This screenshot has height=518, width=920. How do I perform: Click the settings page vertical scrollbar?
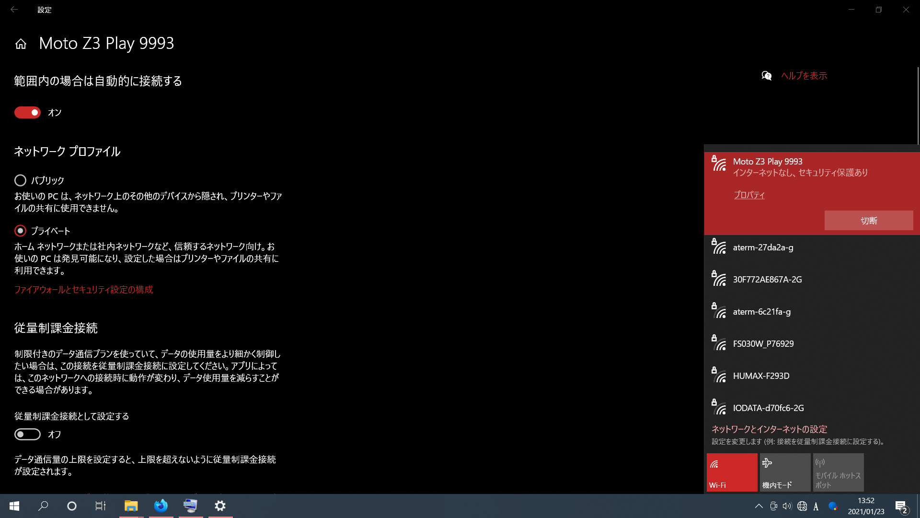(x=918, y=106)
